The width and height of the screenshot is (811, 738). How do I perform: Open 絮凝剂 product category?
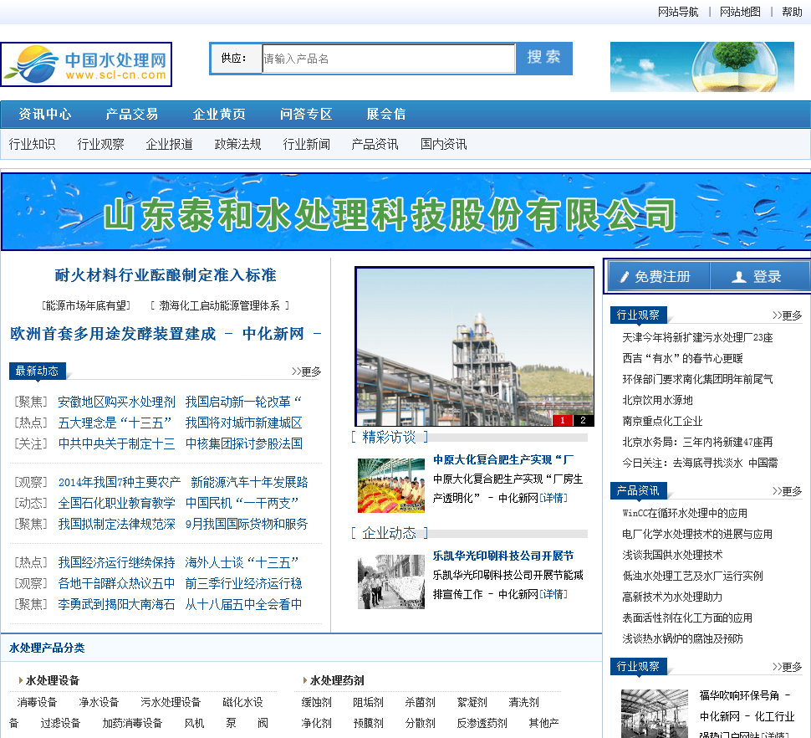point(472,702)
